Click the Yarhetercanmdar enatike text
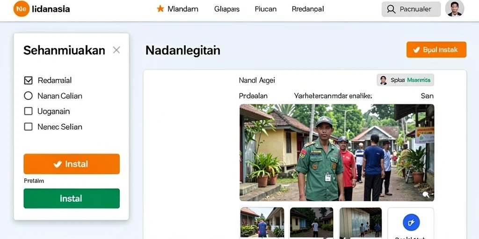Viewport: 479px width, 239px height. pyautogui.click(x=333, y=96)
